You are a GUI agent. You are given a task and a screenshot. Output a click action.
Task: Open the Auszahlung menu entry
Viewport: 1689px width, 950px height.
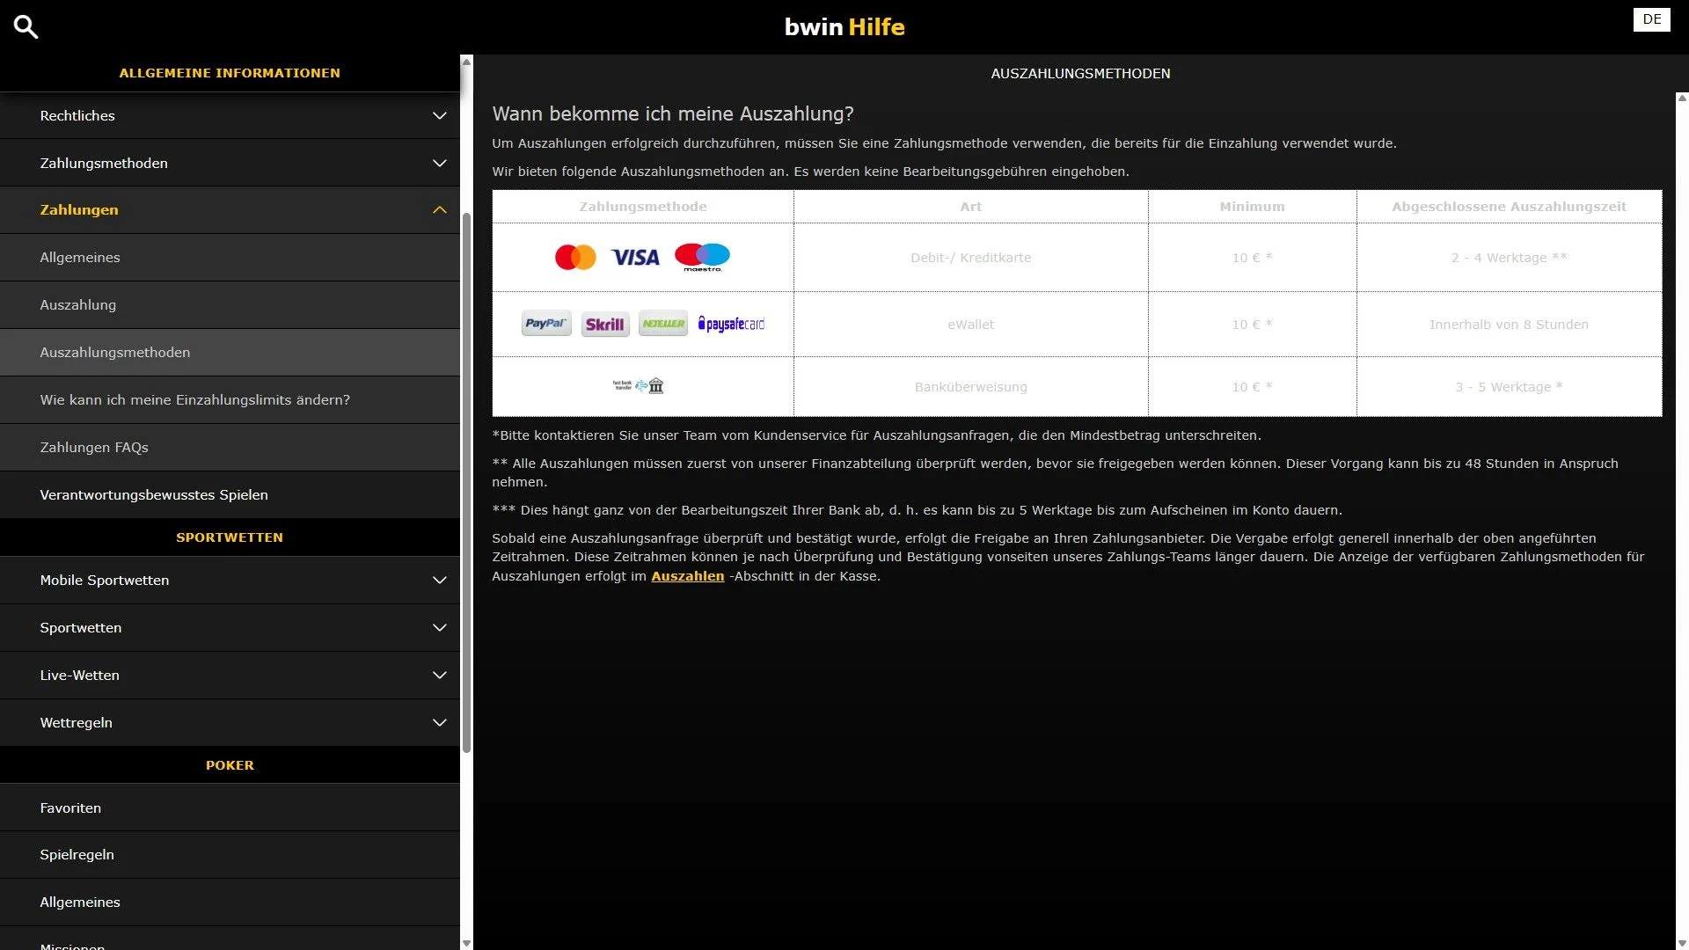point(77,305)
